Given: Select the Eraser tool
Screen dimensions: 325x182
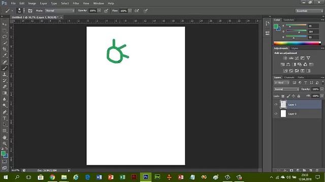Looking at the screenshot, I should click(5, 87).
